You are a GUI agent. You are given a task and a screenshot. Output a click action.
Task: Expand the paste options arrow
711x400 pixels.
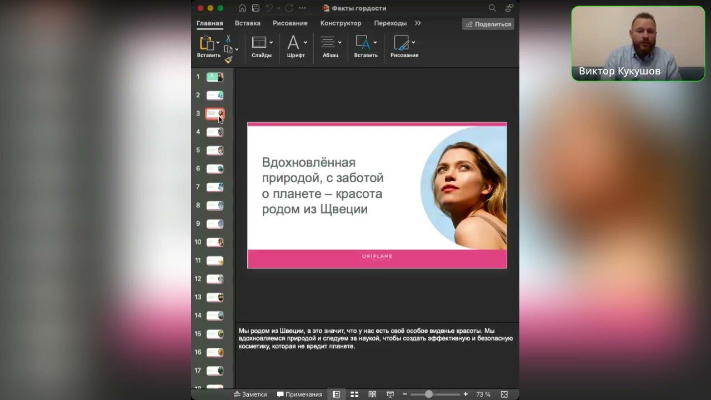coord(218,42)
